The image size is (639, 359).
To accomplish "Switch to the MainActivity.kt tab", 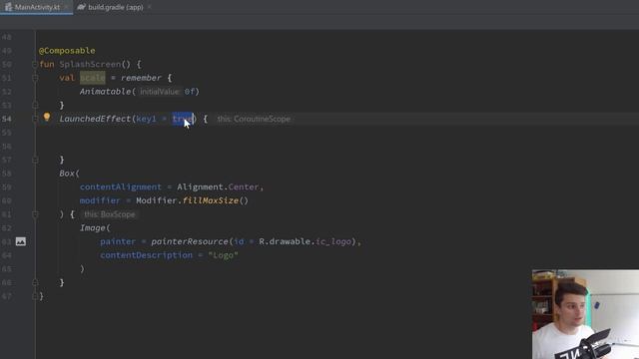I will pyautogui.click(x=37, y=7).
